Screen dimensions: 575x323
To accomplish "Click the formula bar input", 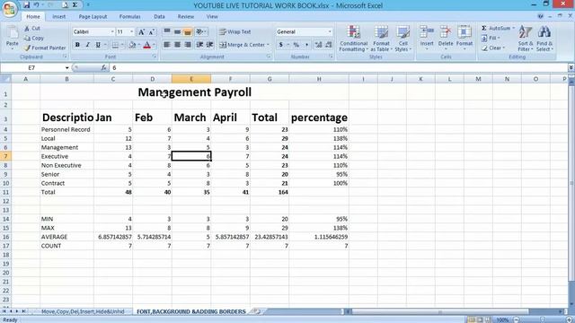I will pyautogui.click(x=340, y=68).
